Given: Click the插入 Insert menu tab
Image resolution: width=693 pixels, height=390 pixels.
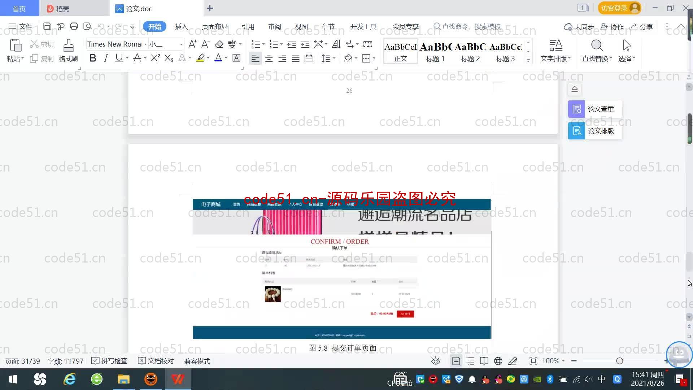Looking at the screenshot, I should [x=181, y=27].
